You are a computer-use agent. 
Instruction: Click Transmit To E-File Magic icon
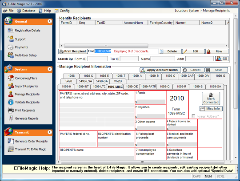[11, 149]
